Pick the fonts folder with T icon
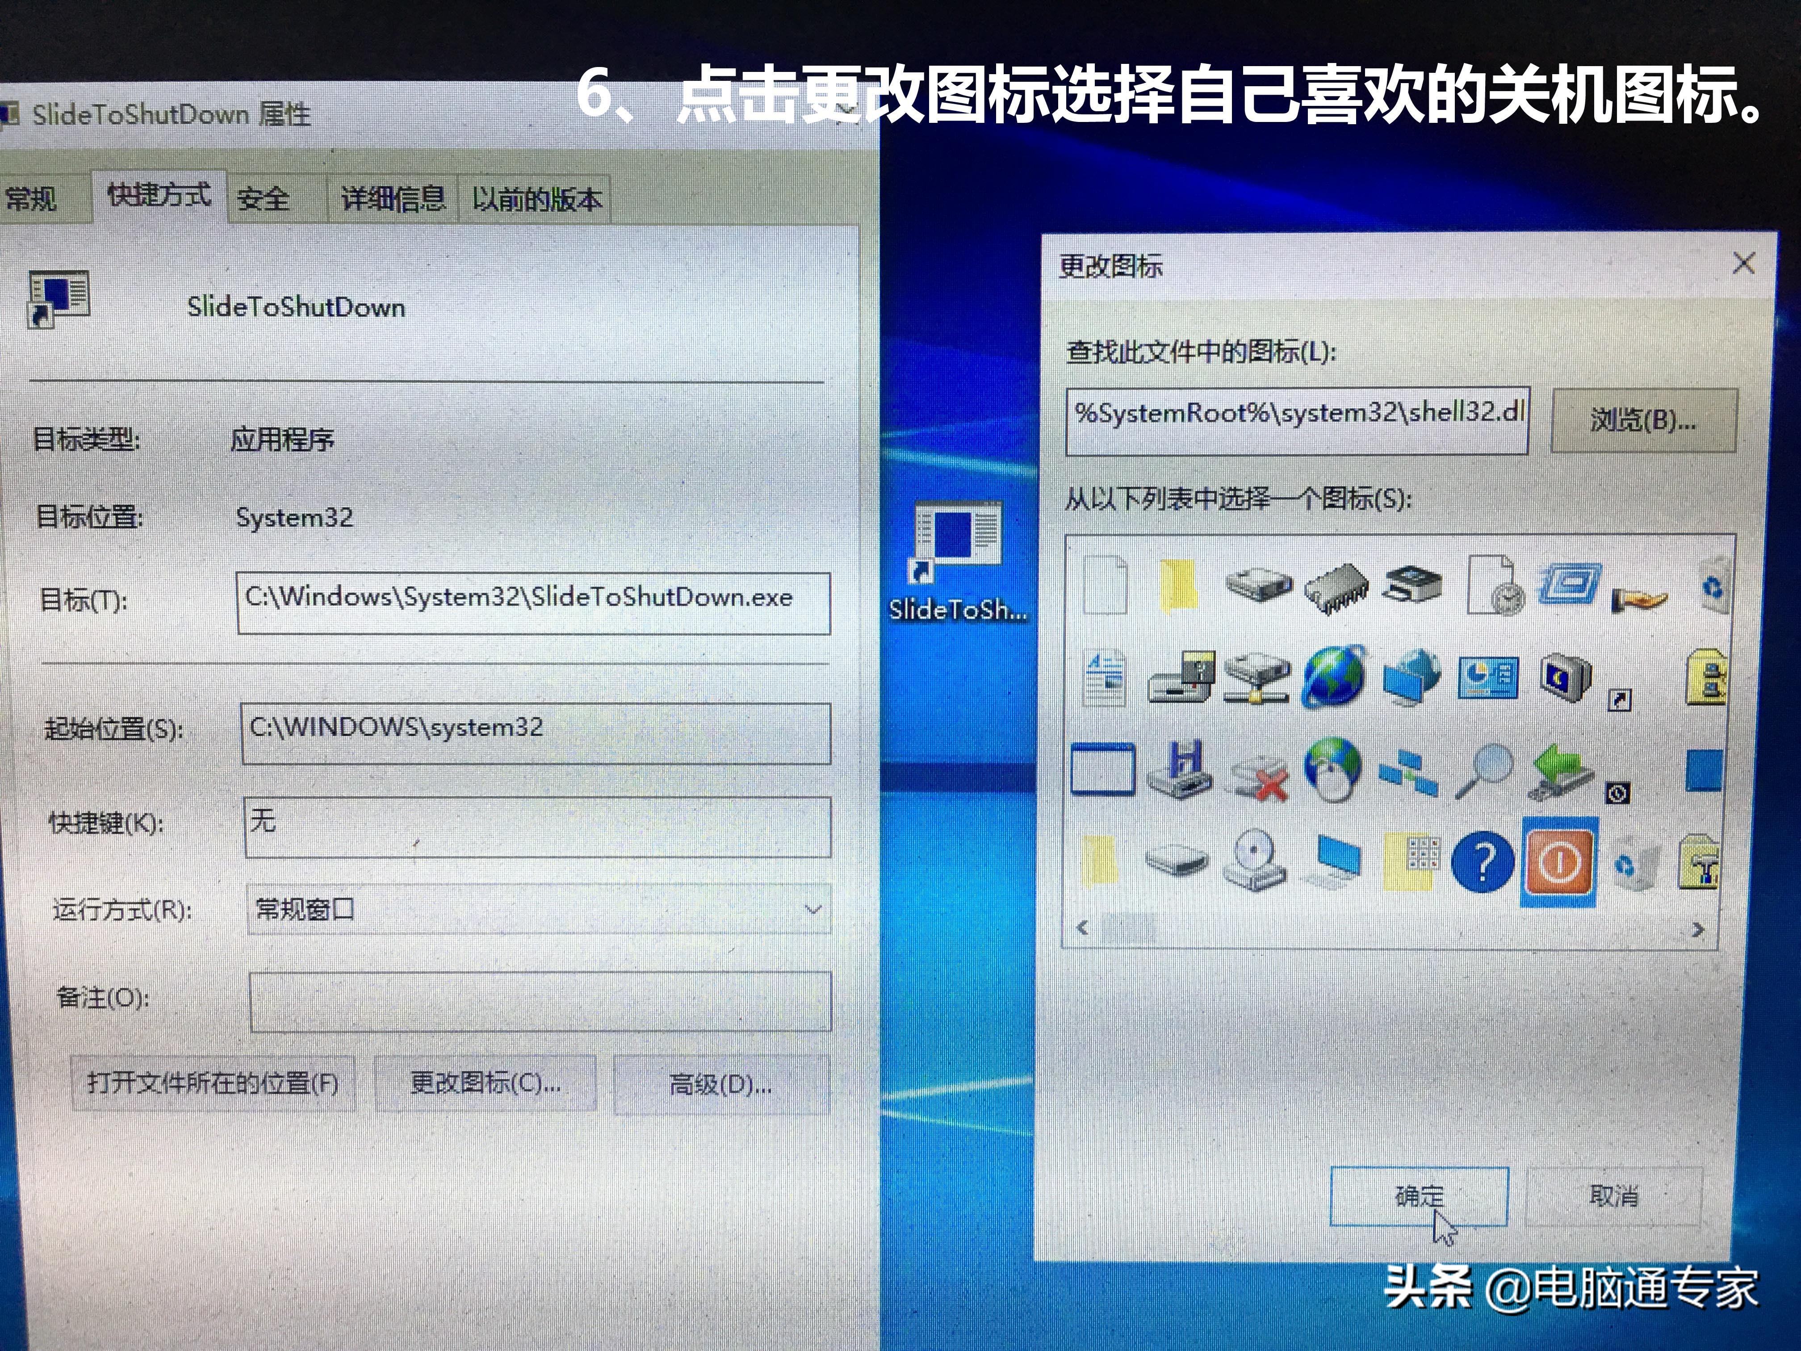 coord(1700,862)
